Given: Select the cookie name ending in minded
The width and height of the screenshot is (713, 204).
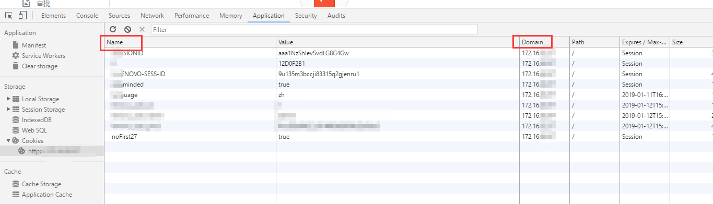Looking at the screenshot, I should 190,85.
